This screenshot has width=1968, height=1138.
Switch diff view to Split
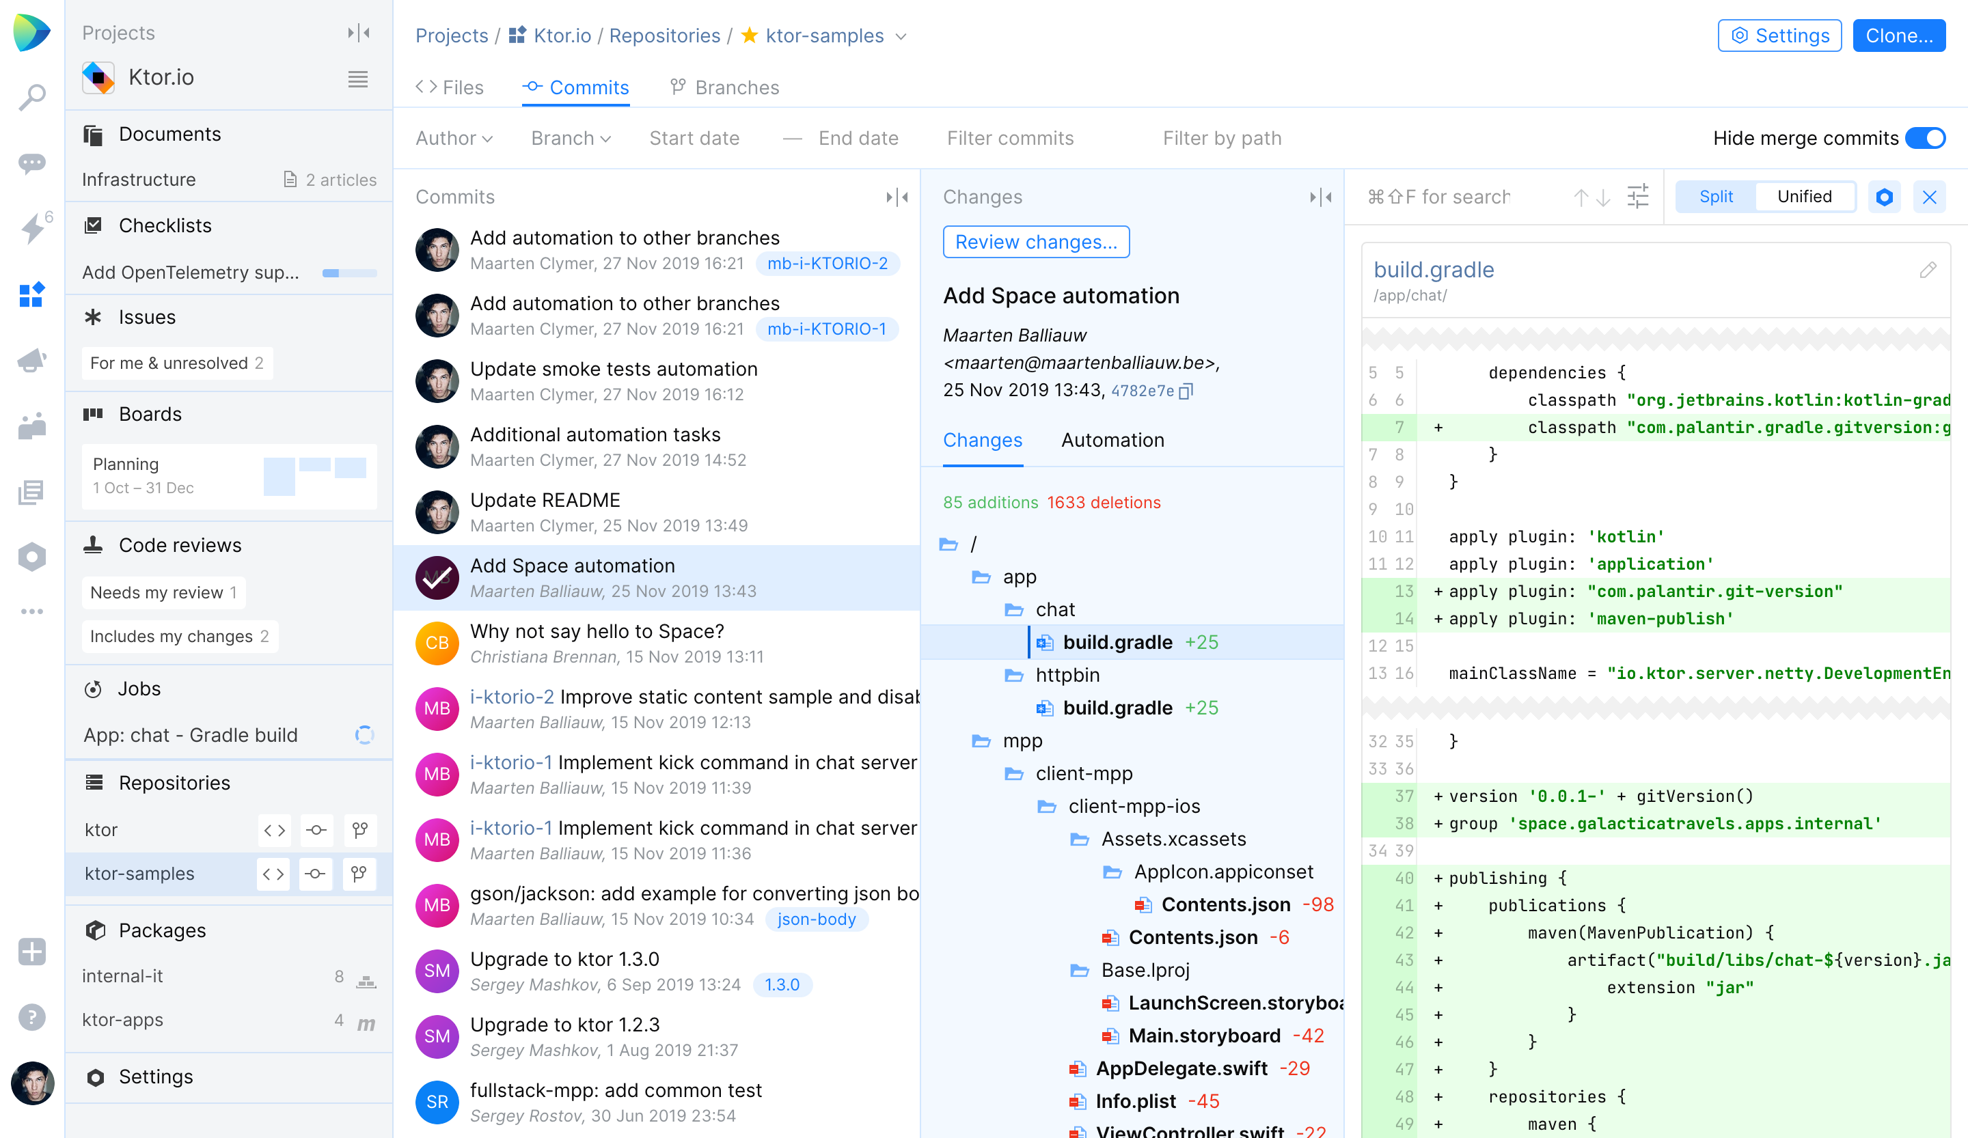pyautogui.click(x=1716, y=197)
